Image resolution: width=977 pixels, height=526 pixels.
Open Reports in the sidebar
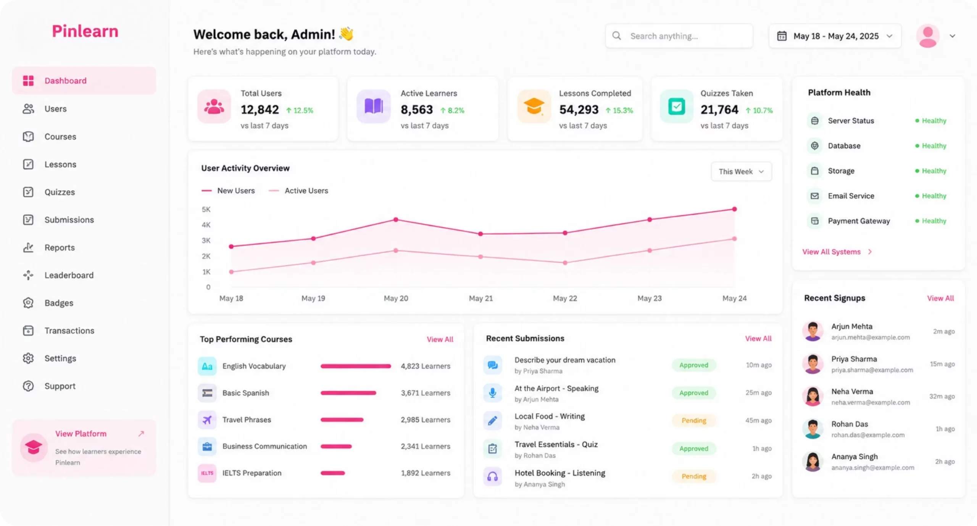[84, 247]
